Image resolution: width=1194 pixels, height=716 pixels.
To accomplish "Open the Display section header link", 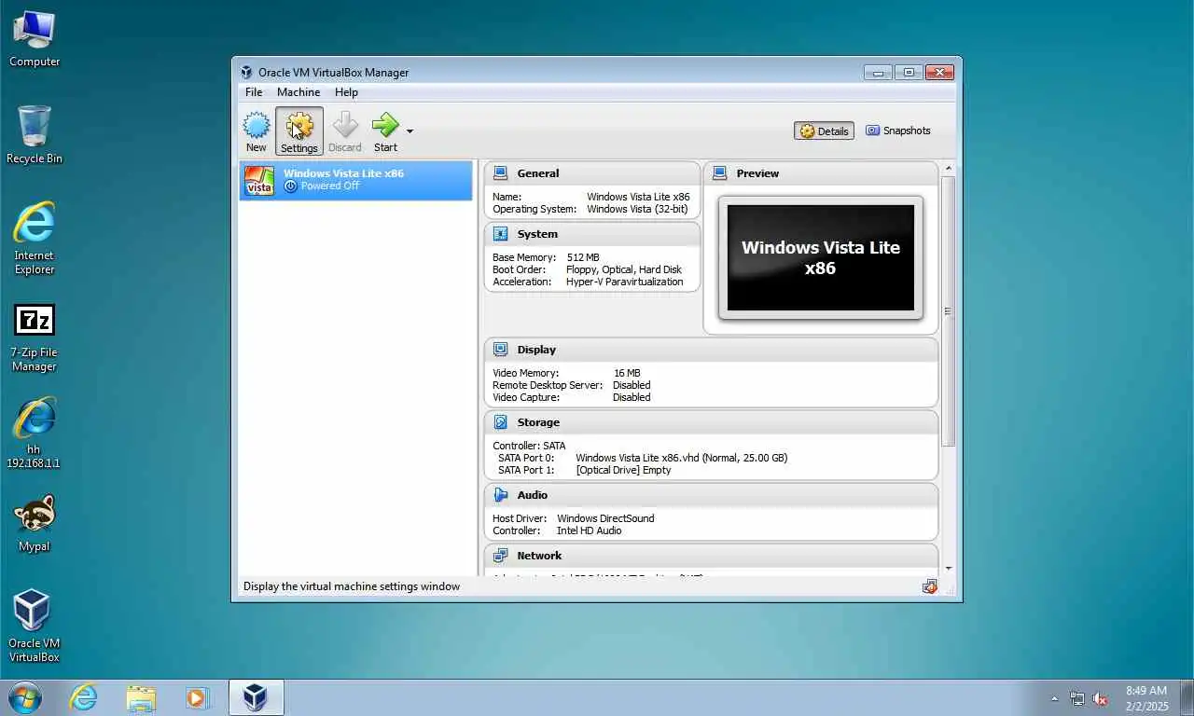I will 536,350.
